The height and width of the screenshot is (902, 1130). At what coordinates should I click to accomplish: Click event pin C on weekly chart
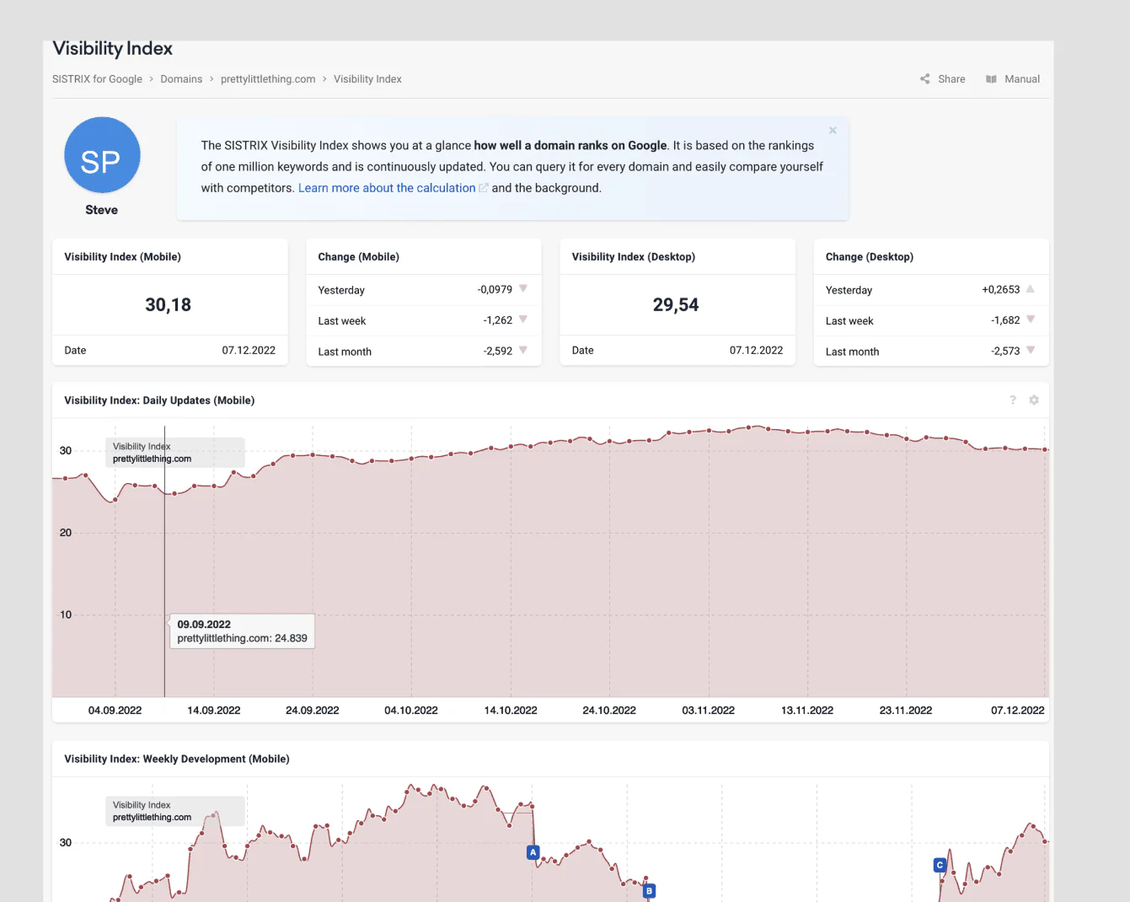coord(940,865)
